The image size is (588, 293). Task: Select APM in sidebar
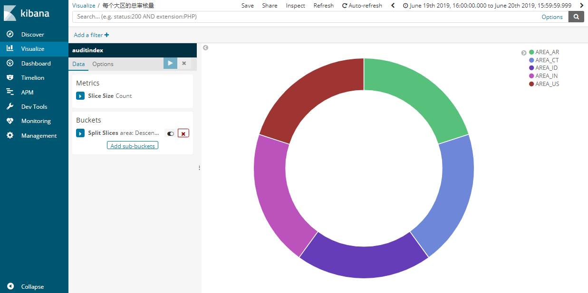28,92
